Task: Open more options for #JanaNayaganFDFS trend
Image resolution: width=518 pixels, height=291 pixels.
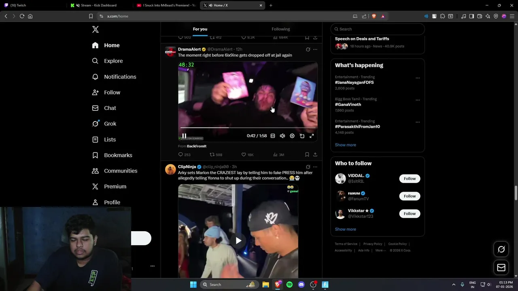Action: click(418, 78)
